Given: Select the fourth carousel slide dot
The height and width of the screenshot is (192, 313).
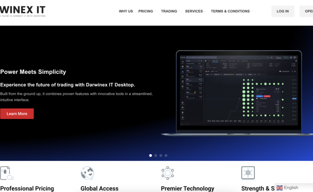Looking at the screenshot, I should [x=166, y=155].
